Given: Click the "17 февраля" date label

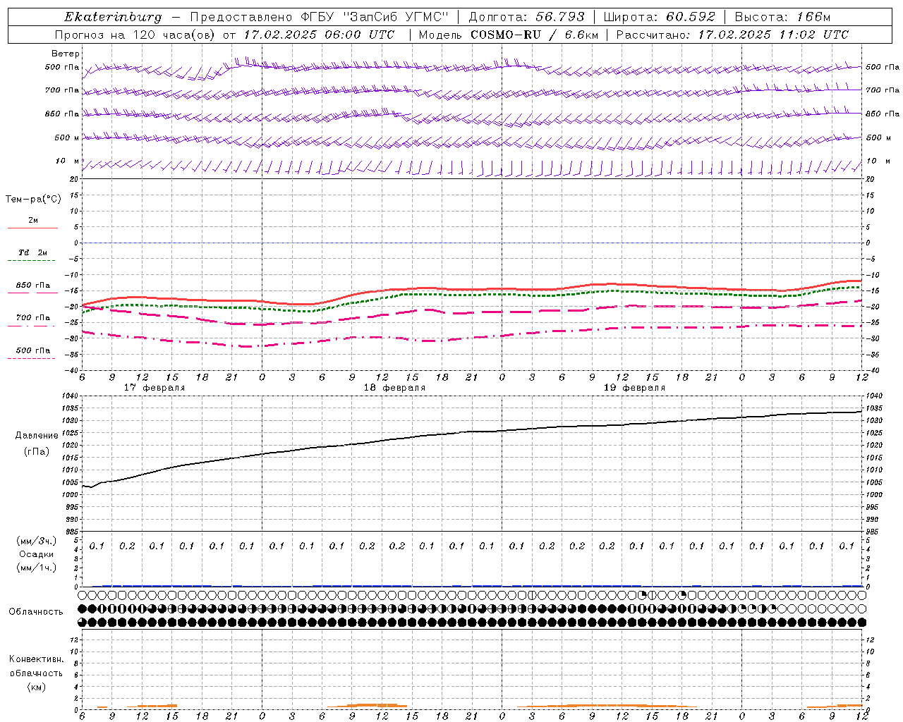Looking at the screenshot, I should point(154,388).
